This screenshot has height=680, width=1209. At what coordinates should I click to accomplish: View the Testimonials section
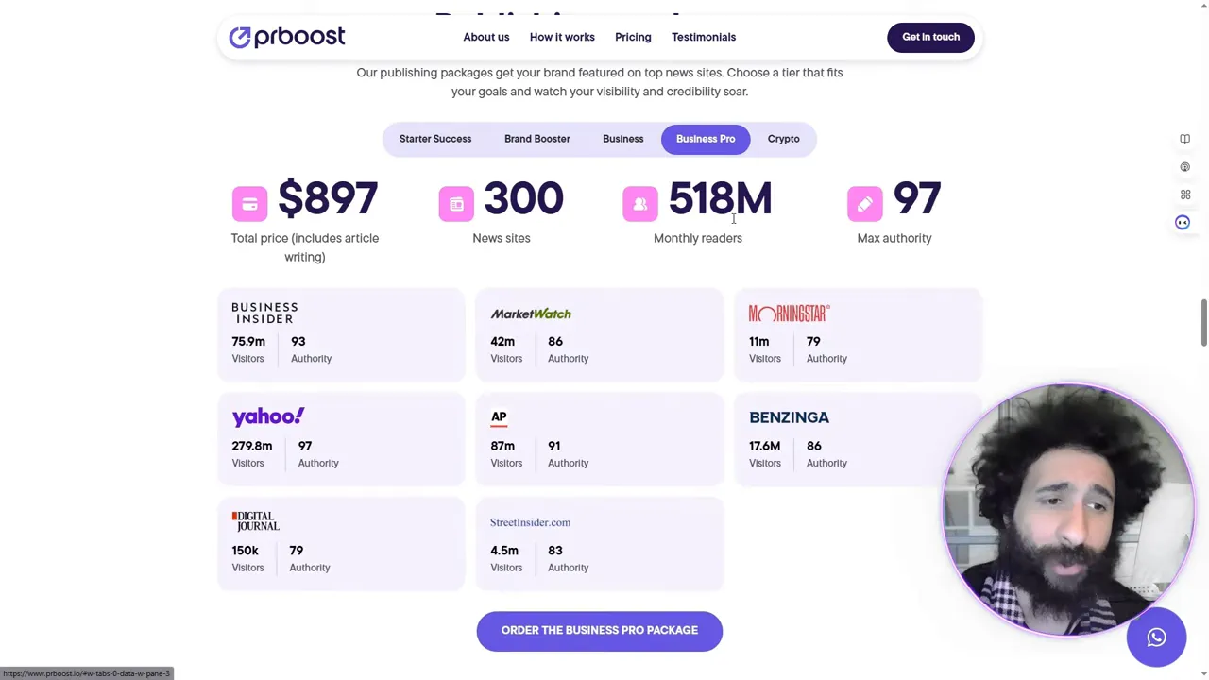tap(704, 37)
